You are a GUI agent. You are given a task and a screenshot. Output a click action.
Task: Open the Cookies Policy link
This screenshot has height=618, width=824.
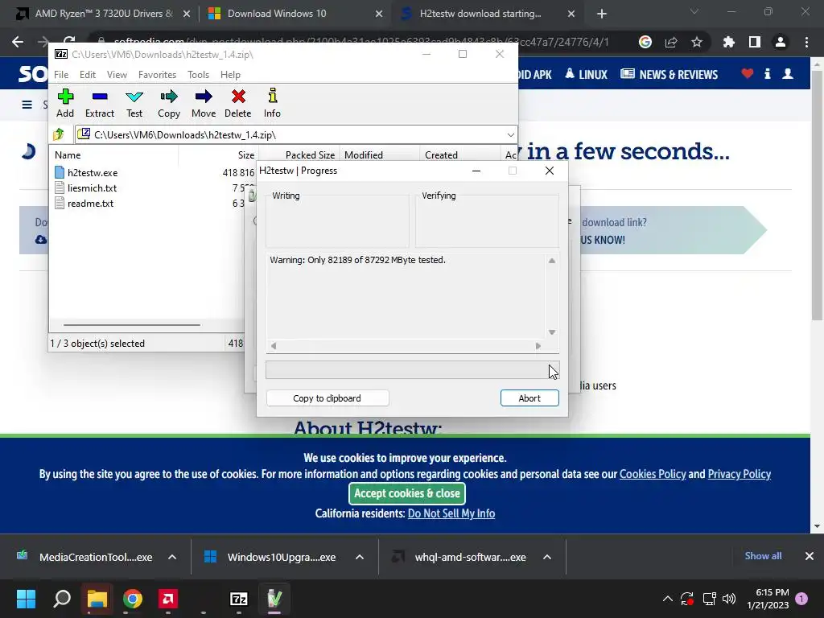[x=653, y=474]
